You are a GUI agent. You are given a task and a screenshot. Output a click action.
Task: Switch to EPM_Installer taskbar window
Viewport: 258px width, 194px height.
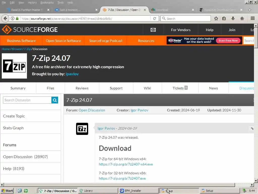click(139, 191)
